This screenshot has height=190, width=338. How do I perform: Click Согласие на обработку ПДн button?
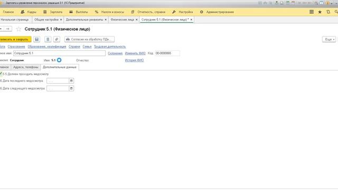pyautogui.click(x=89, y=39)
